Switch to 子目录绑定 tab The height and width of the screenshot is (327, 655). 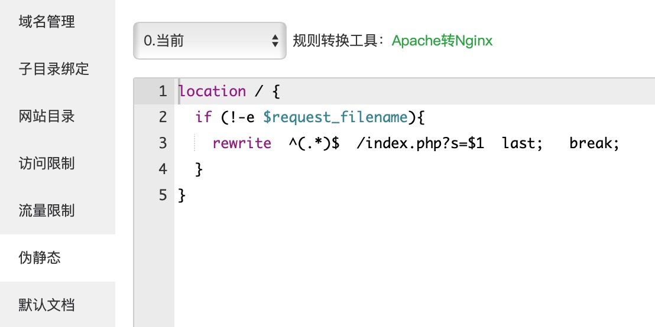point(54,69)
